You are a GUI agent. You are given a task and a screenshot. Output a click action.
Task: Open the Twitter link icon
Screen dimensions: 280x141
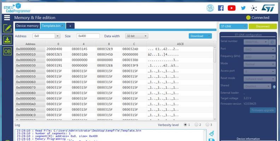tap(243, 8)
